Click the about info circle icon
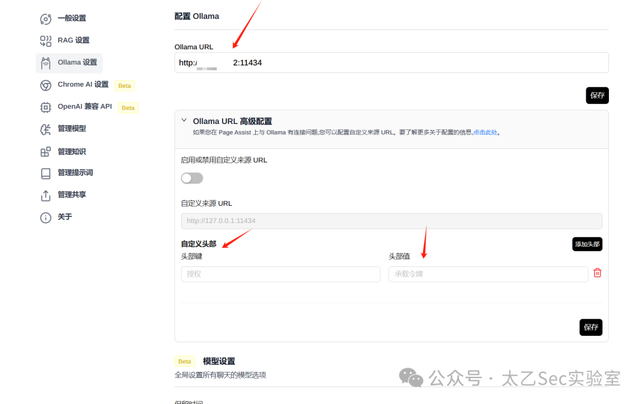 pyautogui.click(x=45, y=217)
